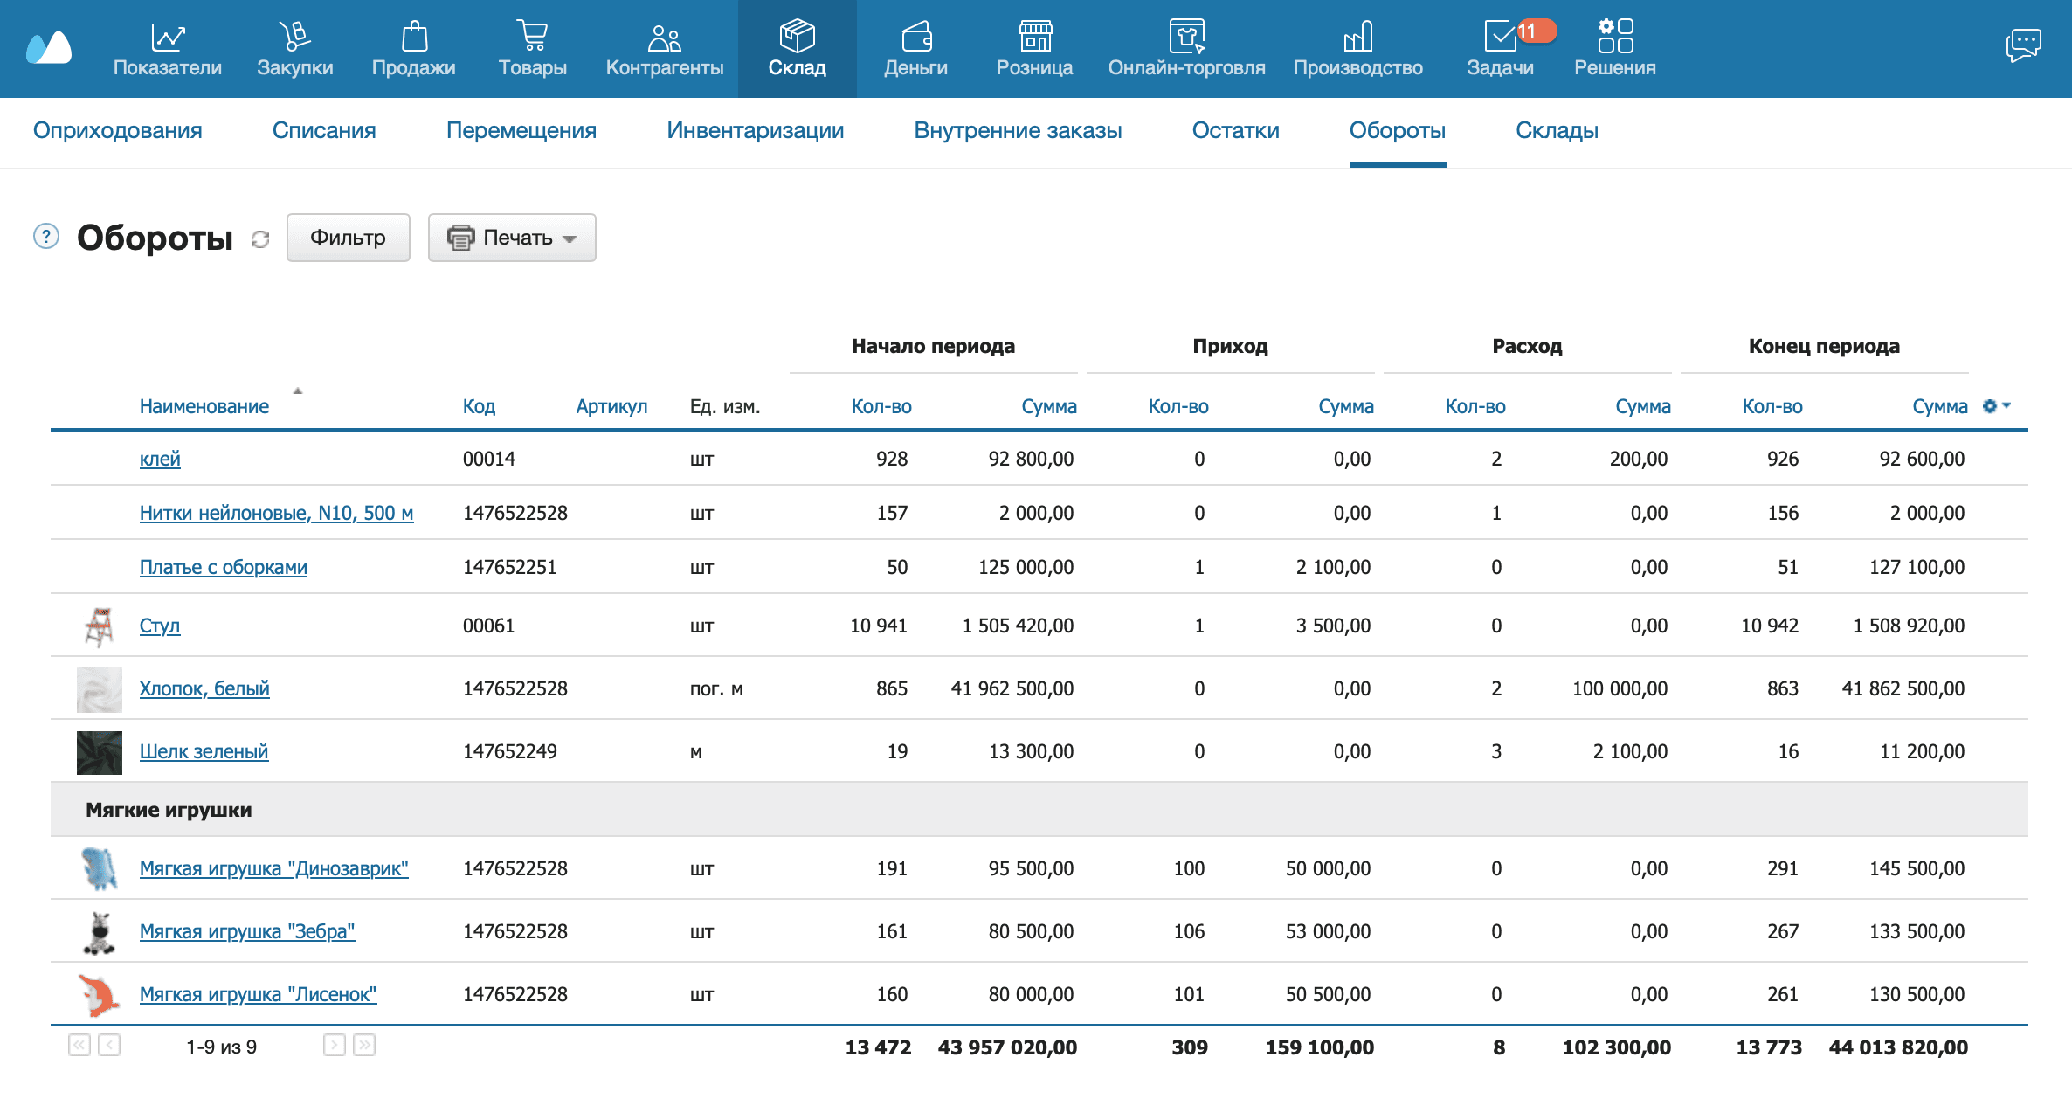Open the Производство chart icon
This screenshot has height=1099, width=2072.
(1359, 37)
